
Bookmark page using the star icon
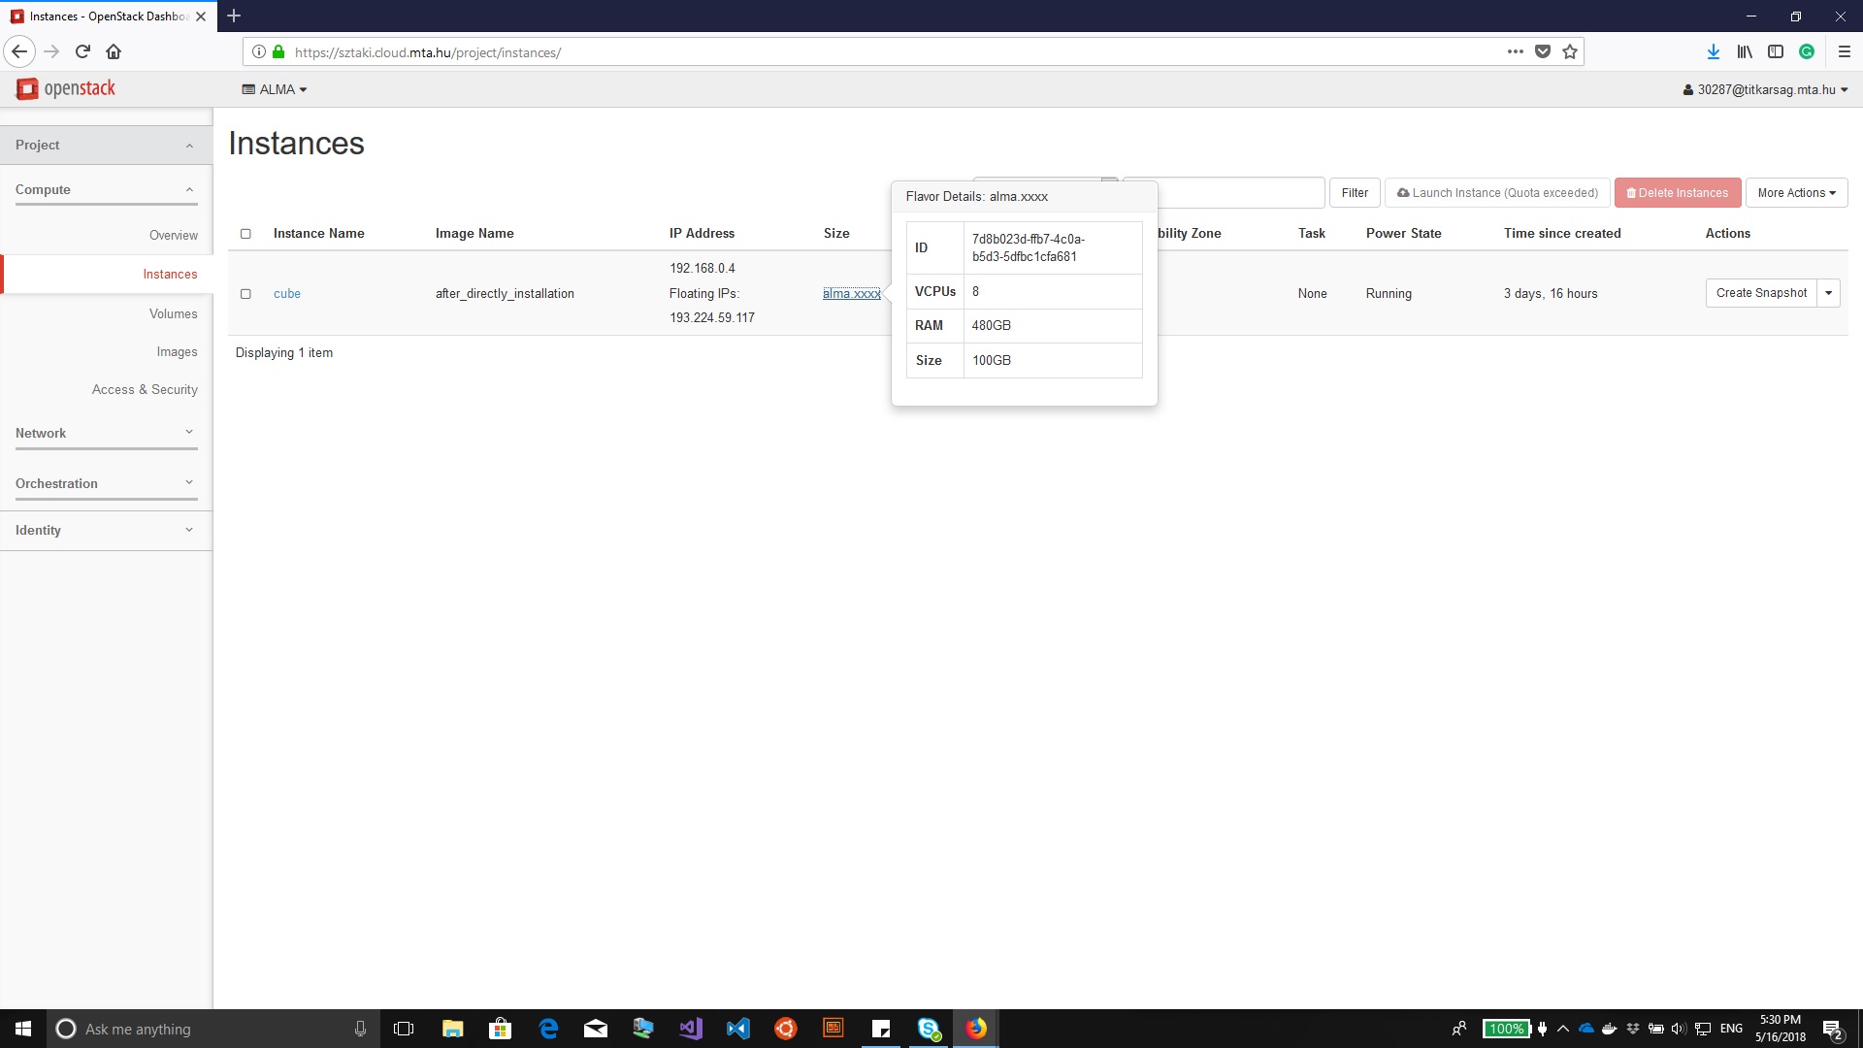click(1570, 52)
